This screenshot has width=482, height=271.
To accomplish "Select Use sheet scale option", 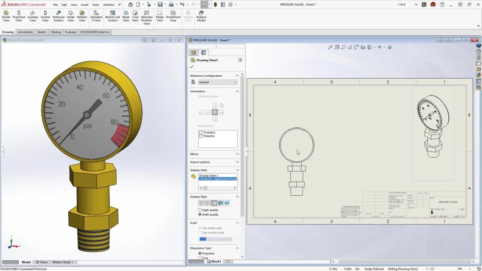I will click(200, 228).
